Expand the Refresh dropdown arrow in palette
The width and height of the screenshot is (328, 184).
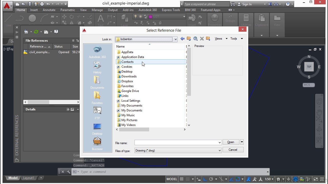coord(41,32)
